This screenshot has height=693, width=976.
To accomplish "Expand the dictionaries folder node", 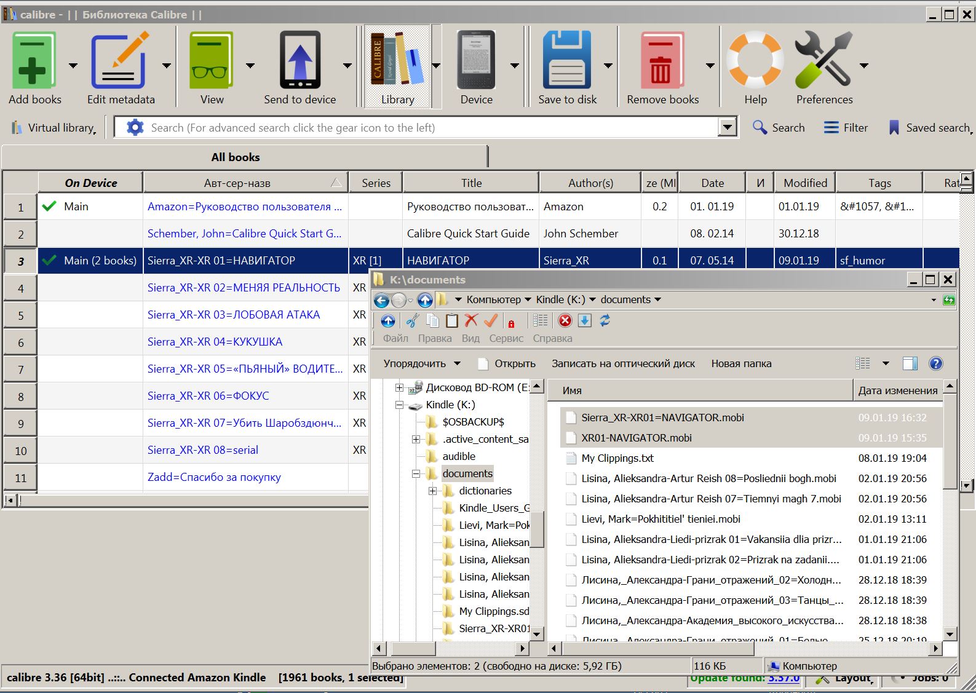I will point(432,491).
